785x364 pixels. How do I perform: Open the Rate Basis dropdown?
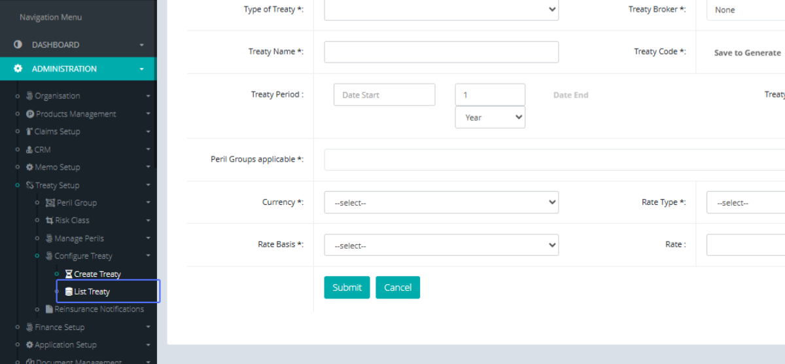(441, 246)
